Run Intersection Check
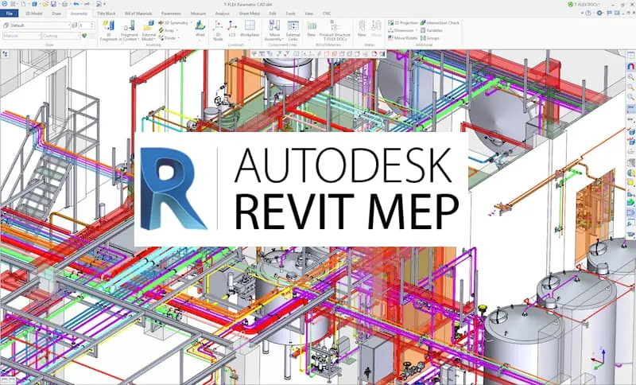Screen dimensions: 636x385 click(440, 23)
